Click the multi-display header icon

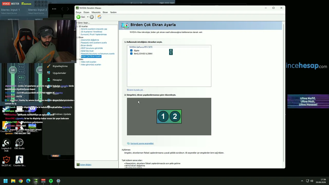coord(125,25)
